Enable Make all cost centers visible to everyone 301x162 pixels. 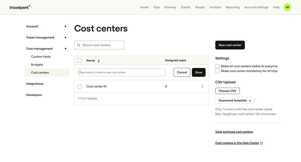[x=217, y=66]
